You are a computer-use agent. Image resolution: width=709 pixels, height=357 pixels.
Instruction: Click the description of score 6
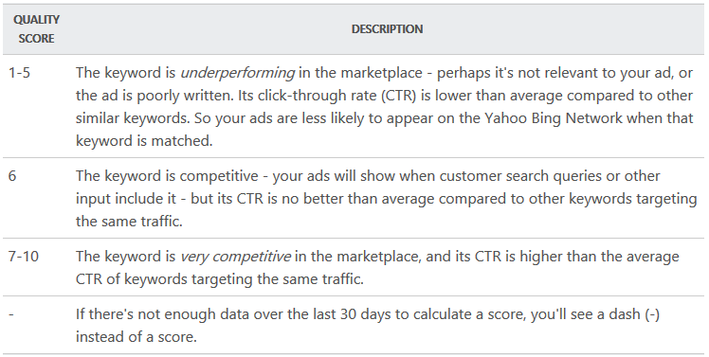coord(386,198)
